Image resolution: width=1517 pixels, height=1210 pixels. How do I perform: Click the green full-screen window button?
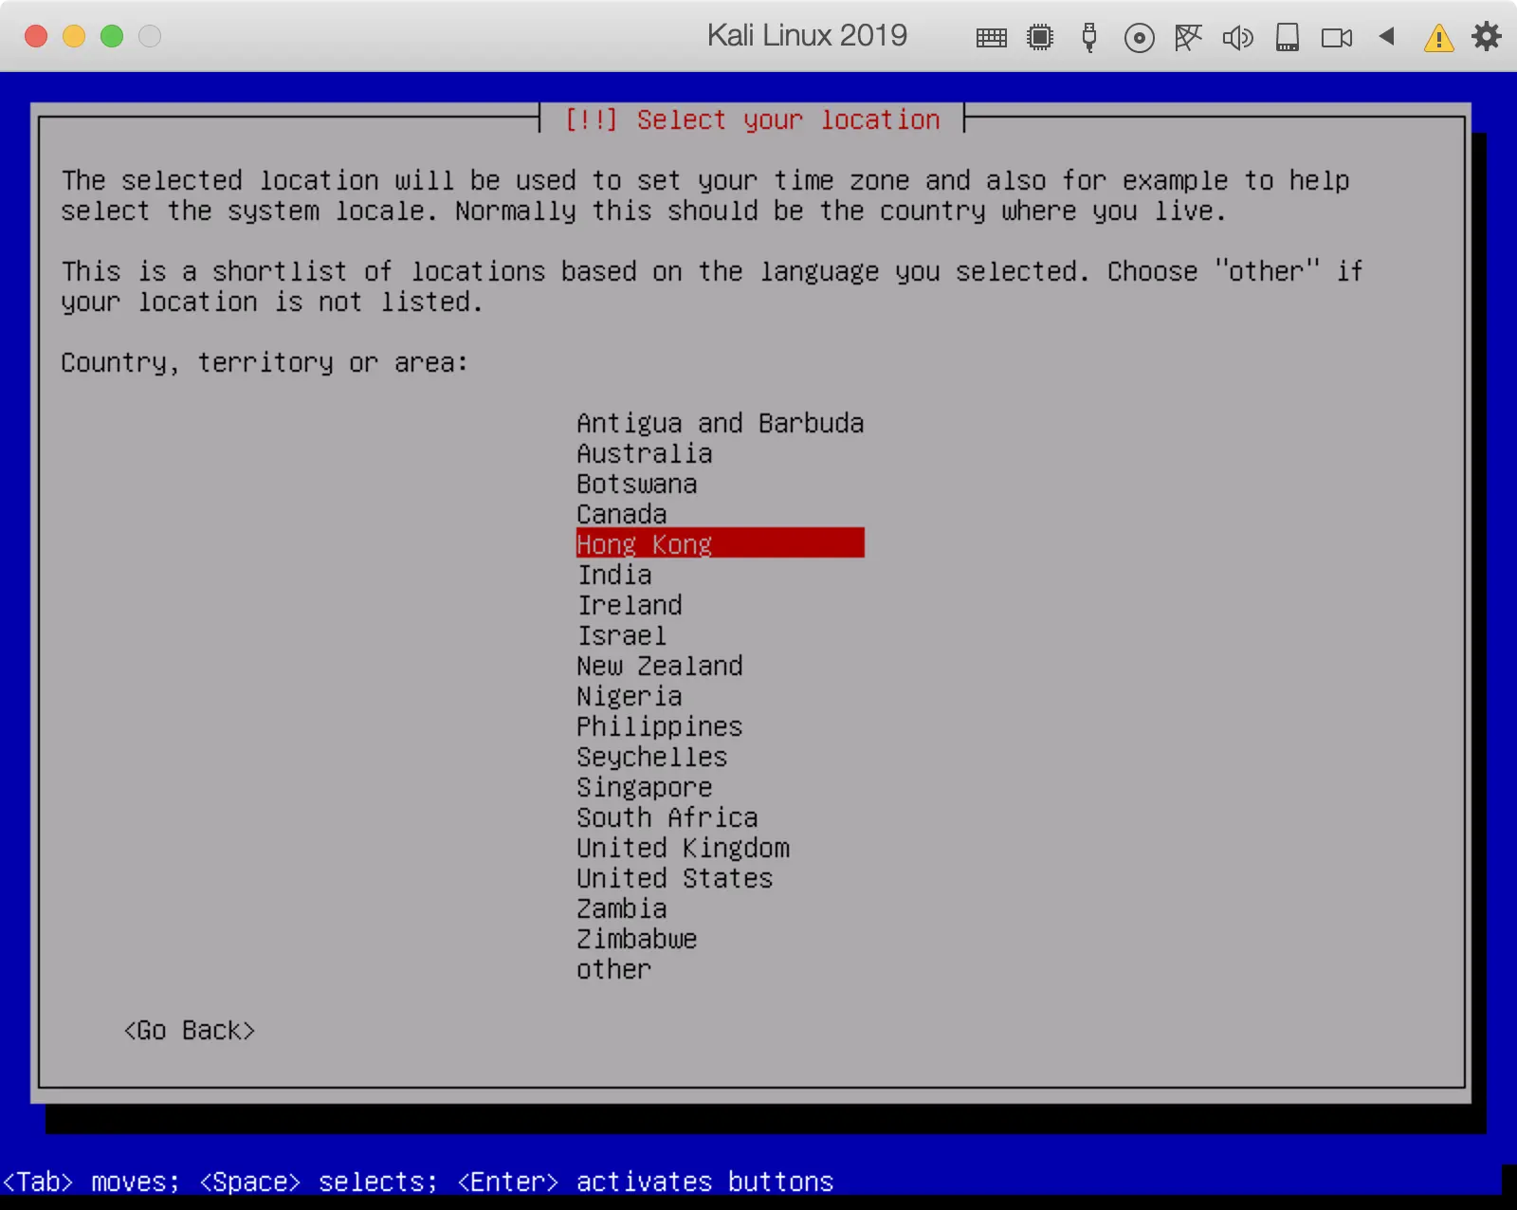(112, 36)
